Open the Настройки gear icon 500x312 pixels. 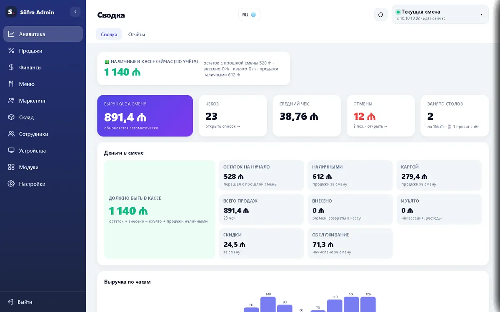(x=11, y=184)
